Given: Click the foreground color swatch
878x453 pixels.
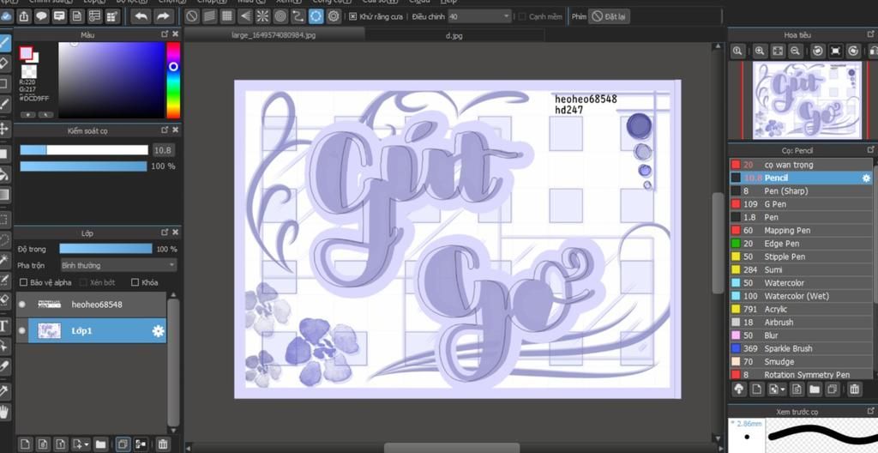Looking at the screenshot, I should click(26, 53).
